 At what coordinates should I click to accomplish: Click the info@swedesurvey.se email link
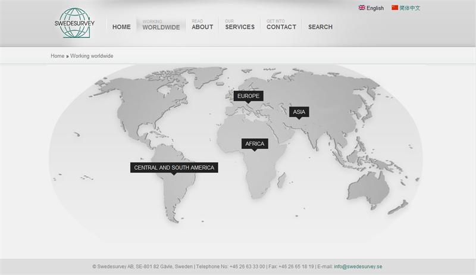tap(358, 267)
